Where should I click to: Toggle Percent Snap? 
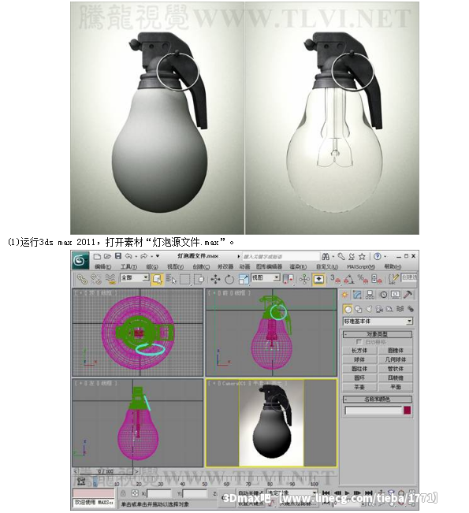tap(363, 279)
